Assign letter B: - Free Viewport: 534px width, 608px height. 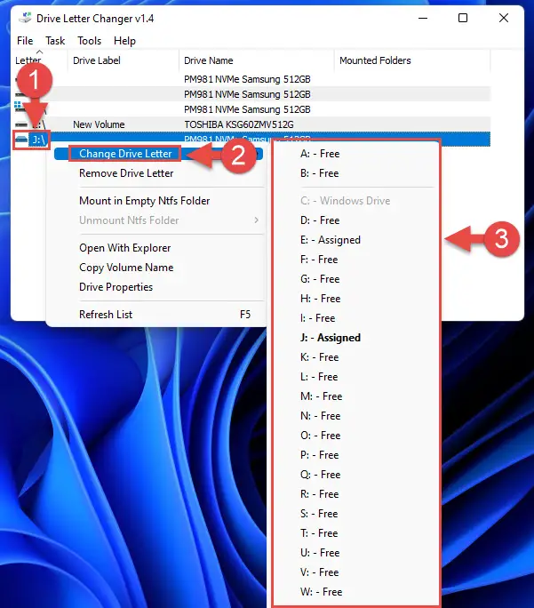point(319,173)
